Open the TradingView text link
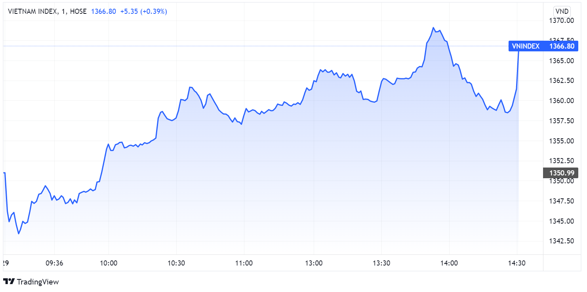This screenshot has width=587, height=292. [38, 282]
